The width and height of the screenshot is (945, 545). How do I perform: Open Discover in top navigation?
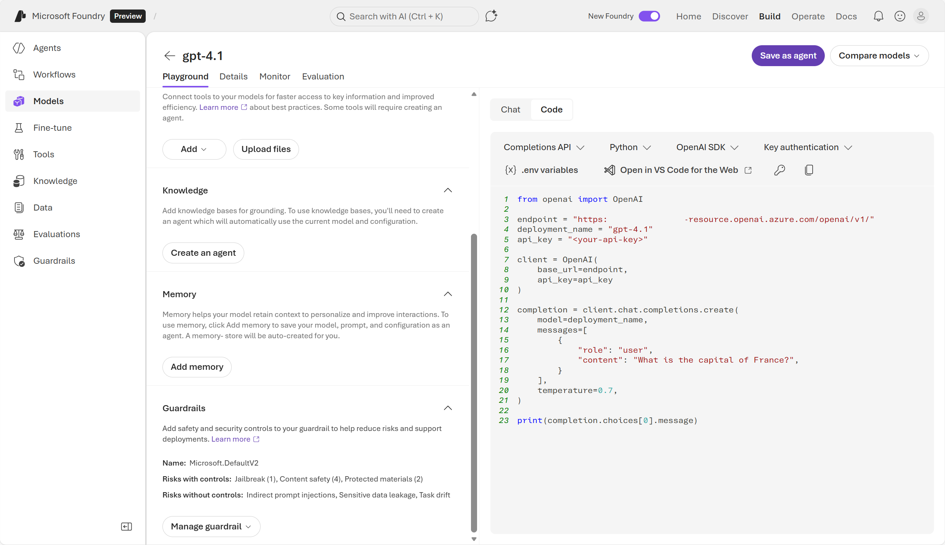point(730,16)
